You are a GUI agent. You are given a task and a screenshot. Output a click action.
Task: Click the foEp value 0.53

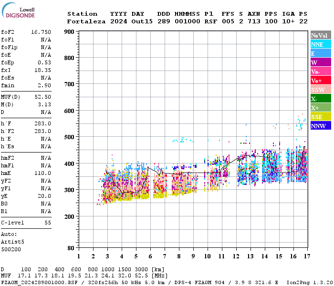tap(44, 62)
